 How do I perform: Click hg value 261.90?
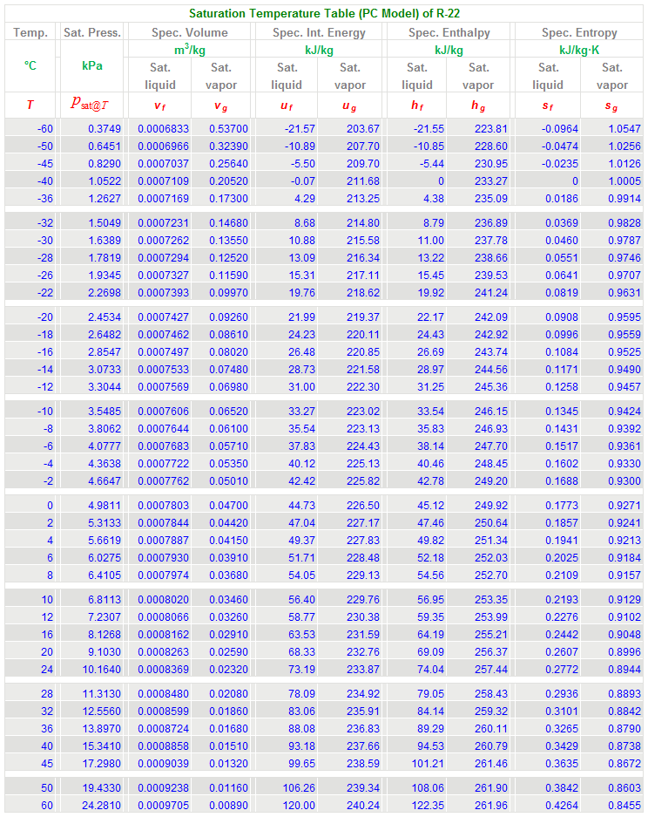[491, 788]
